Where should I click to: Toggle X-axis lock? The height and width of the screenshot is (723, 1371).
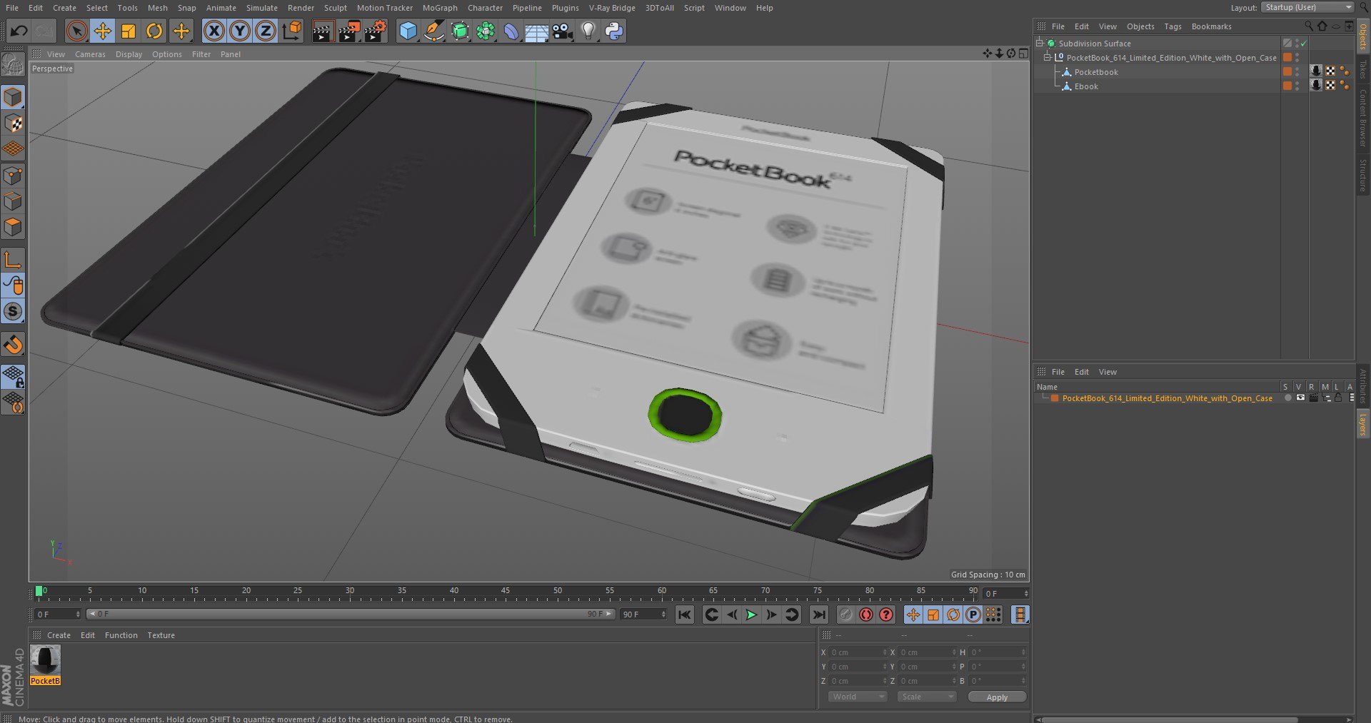[x=214, y=31]
